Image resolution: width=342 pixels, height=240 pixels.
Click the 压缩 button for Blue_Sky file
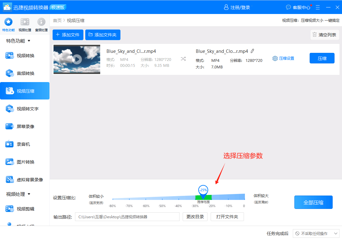[322, 58]
